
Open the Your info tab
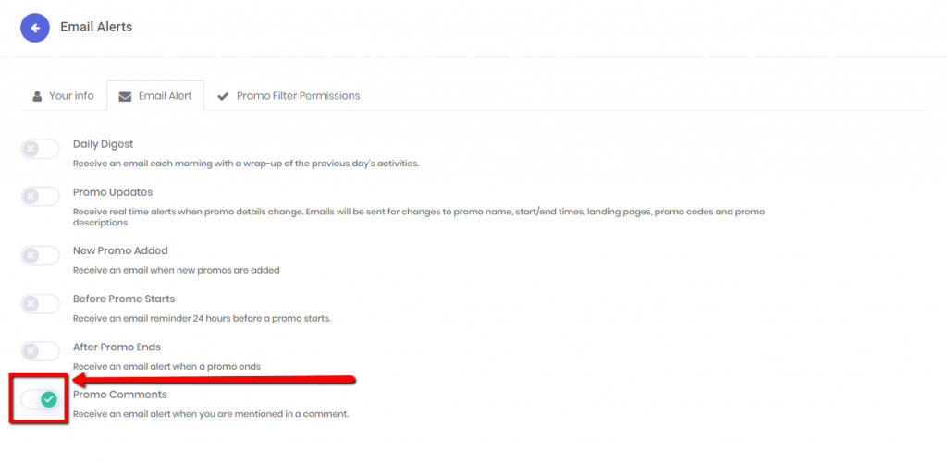click(x=64, y=96)
